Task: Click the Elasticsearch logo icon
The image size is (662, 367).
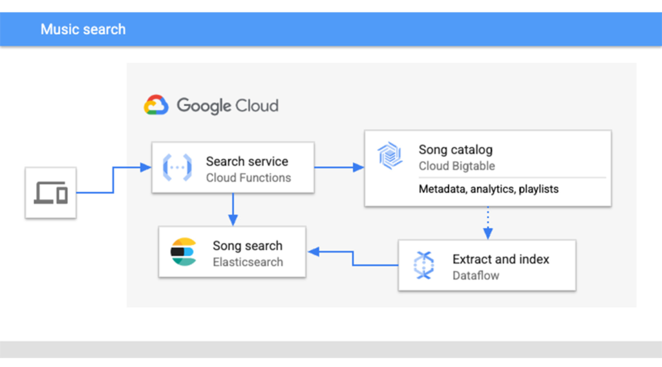Action: click(184, 252)
